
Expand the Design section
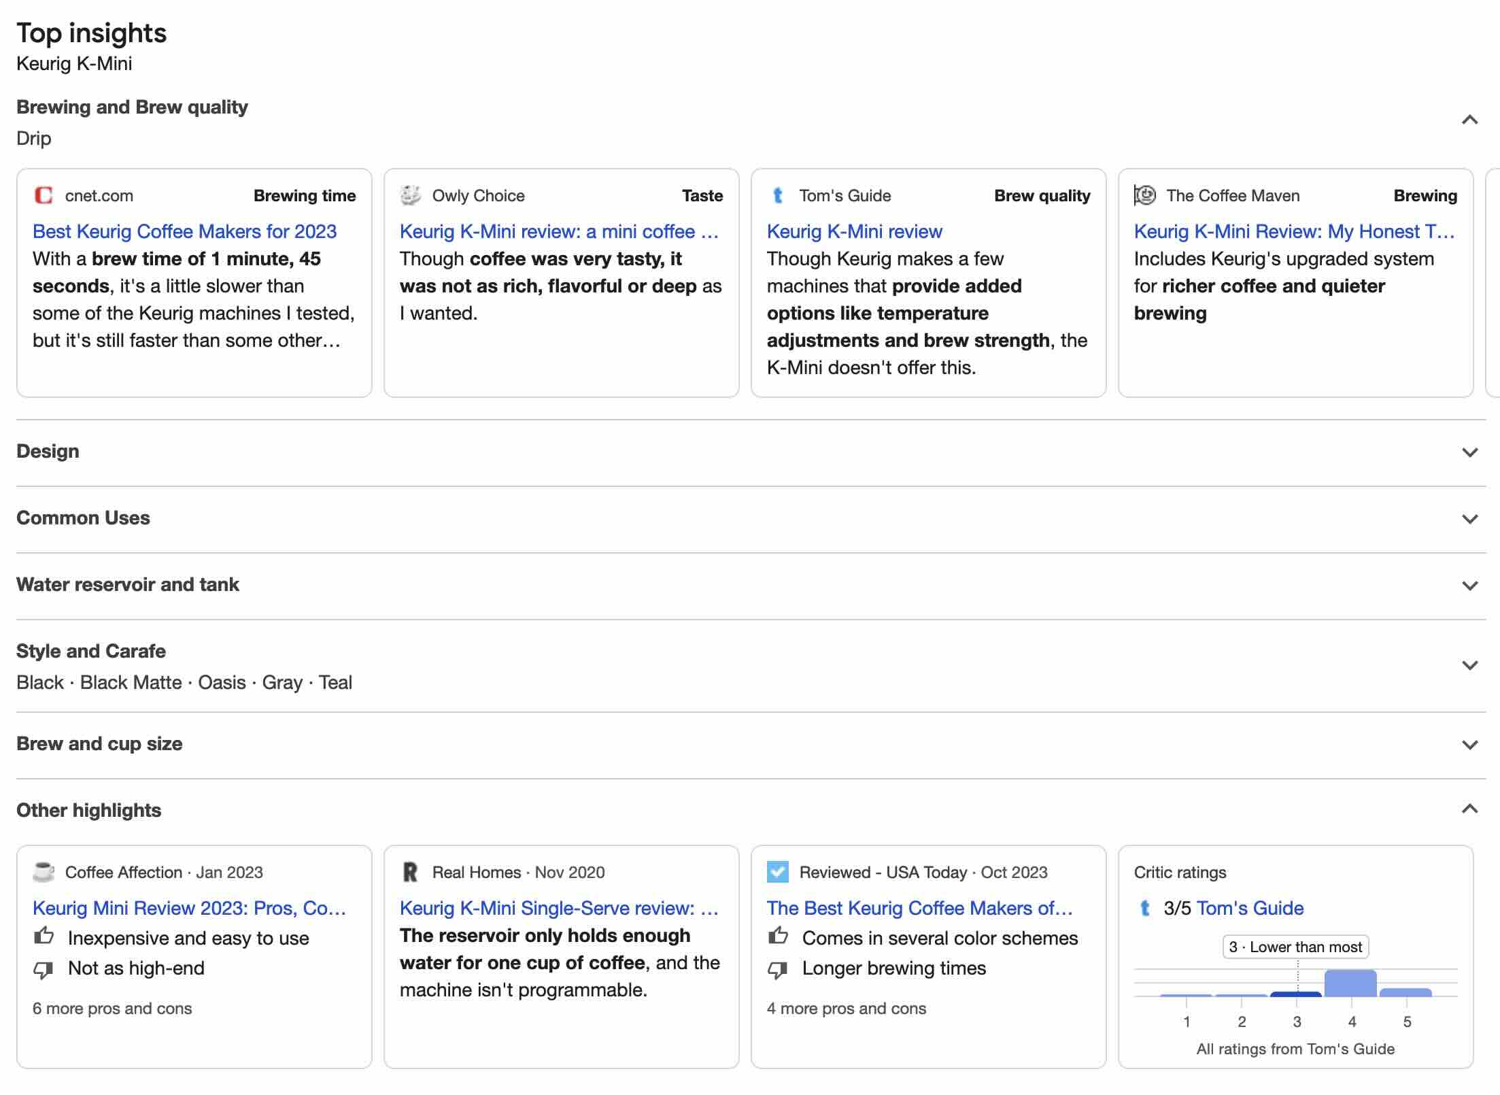pos(1470,452)
